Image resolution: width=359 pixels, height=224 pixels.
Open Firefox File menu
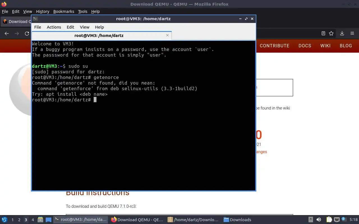coord(5,11)
